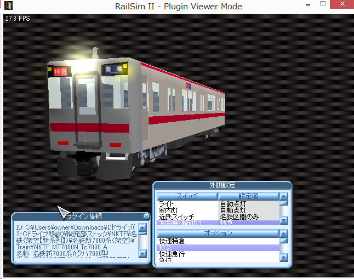Screen dimensions: 354x279
Task: Click the red 特急 sign on the train front
Action: tap(60, 72)
